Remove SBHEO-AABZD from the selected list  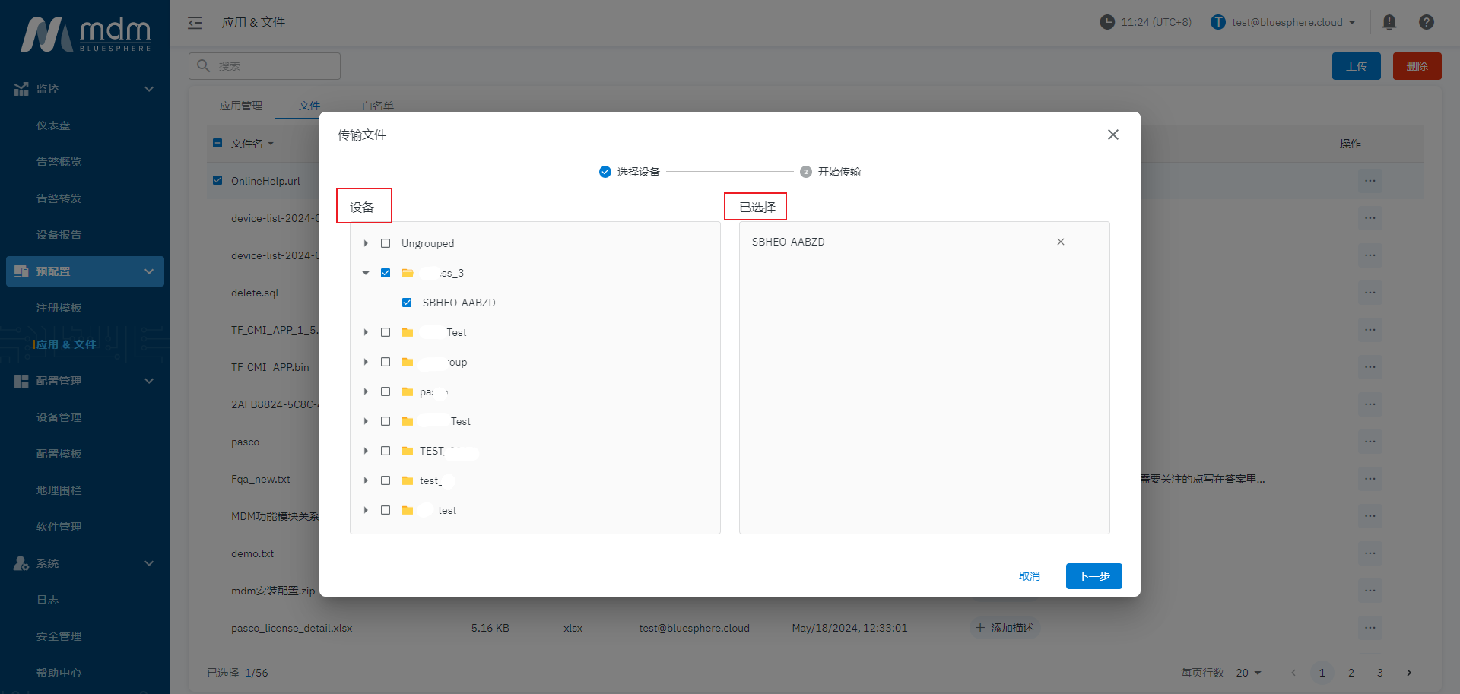pyautogui.click(x=1060, y=242)
